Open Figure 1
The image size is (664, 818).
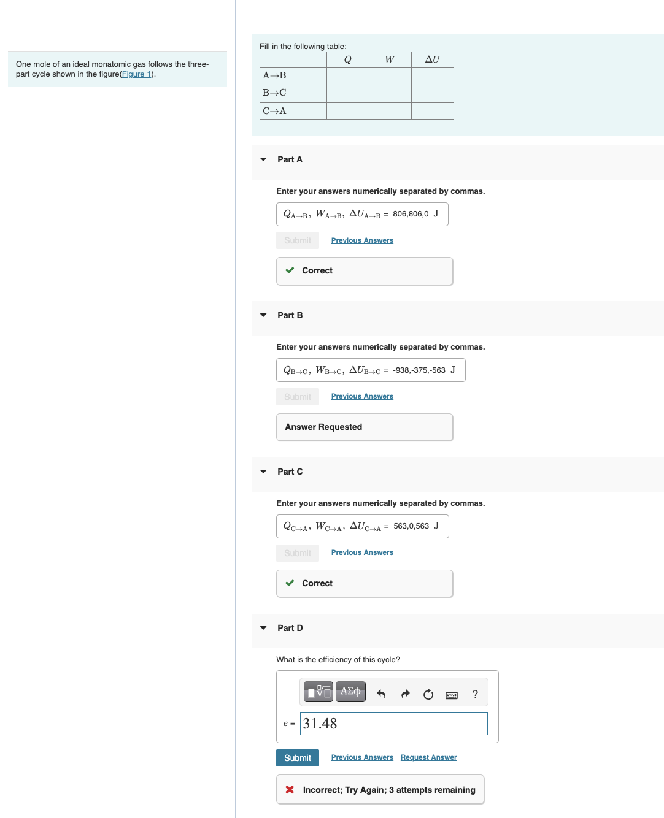[x=136, y=74]
